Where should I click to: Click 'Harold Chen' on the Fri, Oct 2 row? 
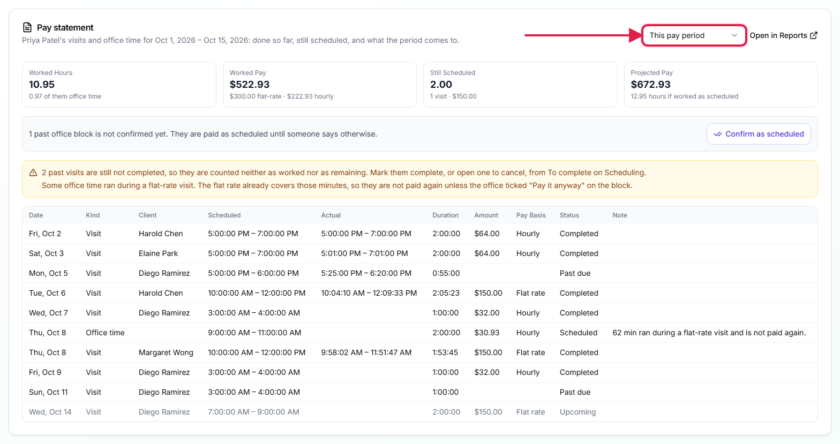pyautogui.click(x=161, y=234)
